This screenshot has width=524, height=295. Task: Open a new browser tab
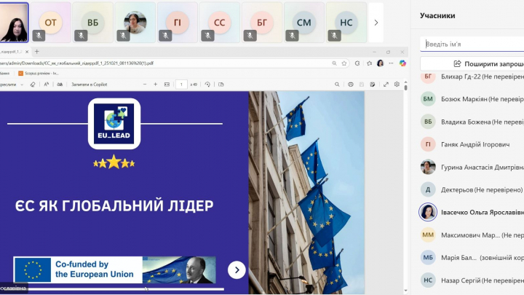point(37,52)
